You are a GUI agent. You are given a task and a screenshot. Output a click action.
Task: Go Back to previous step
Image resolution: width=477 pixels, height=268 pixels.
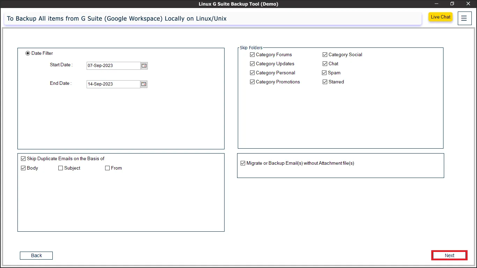(x=36, y=256)
